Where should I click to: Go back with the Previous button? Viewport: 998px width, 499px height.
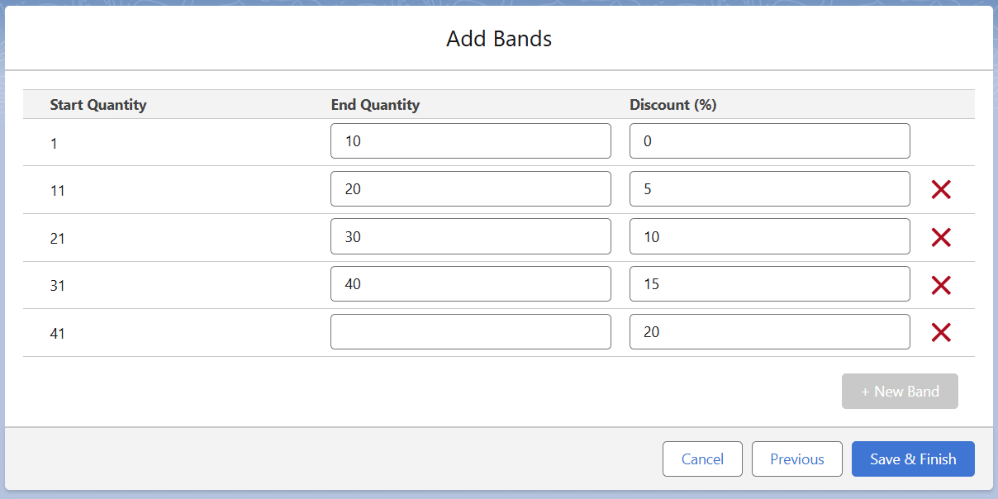click(x=796, y=459)
